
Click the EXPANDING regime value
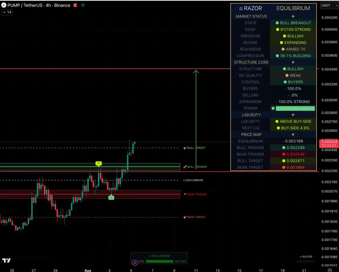(x=293, y=43)
